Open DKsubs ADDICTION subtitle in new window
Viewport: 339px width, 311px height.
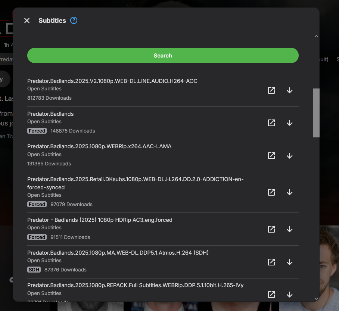[271, 192]
